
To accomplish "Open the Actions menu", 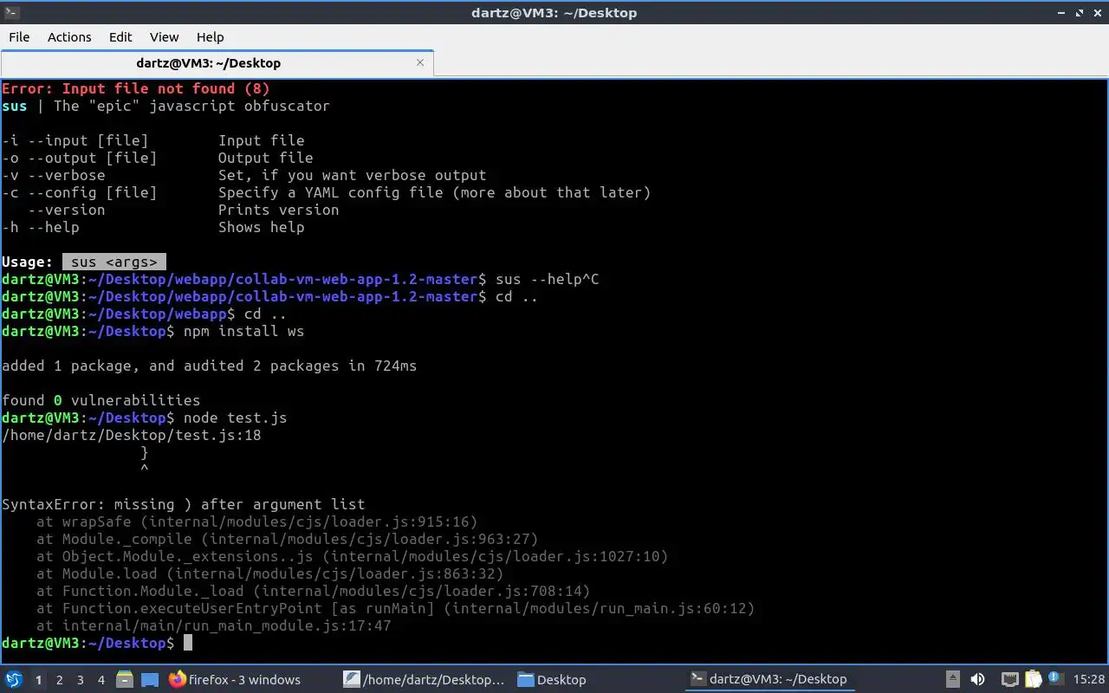I will coord(69,37).
